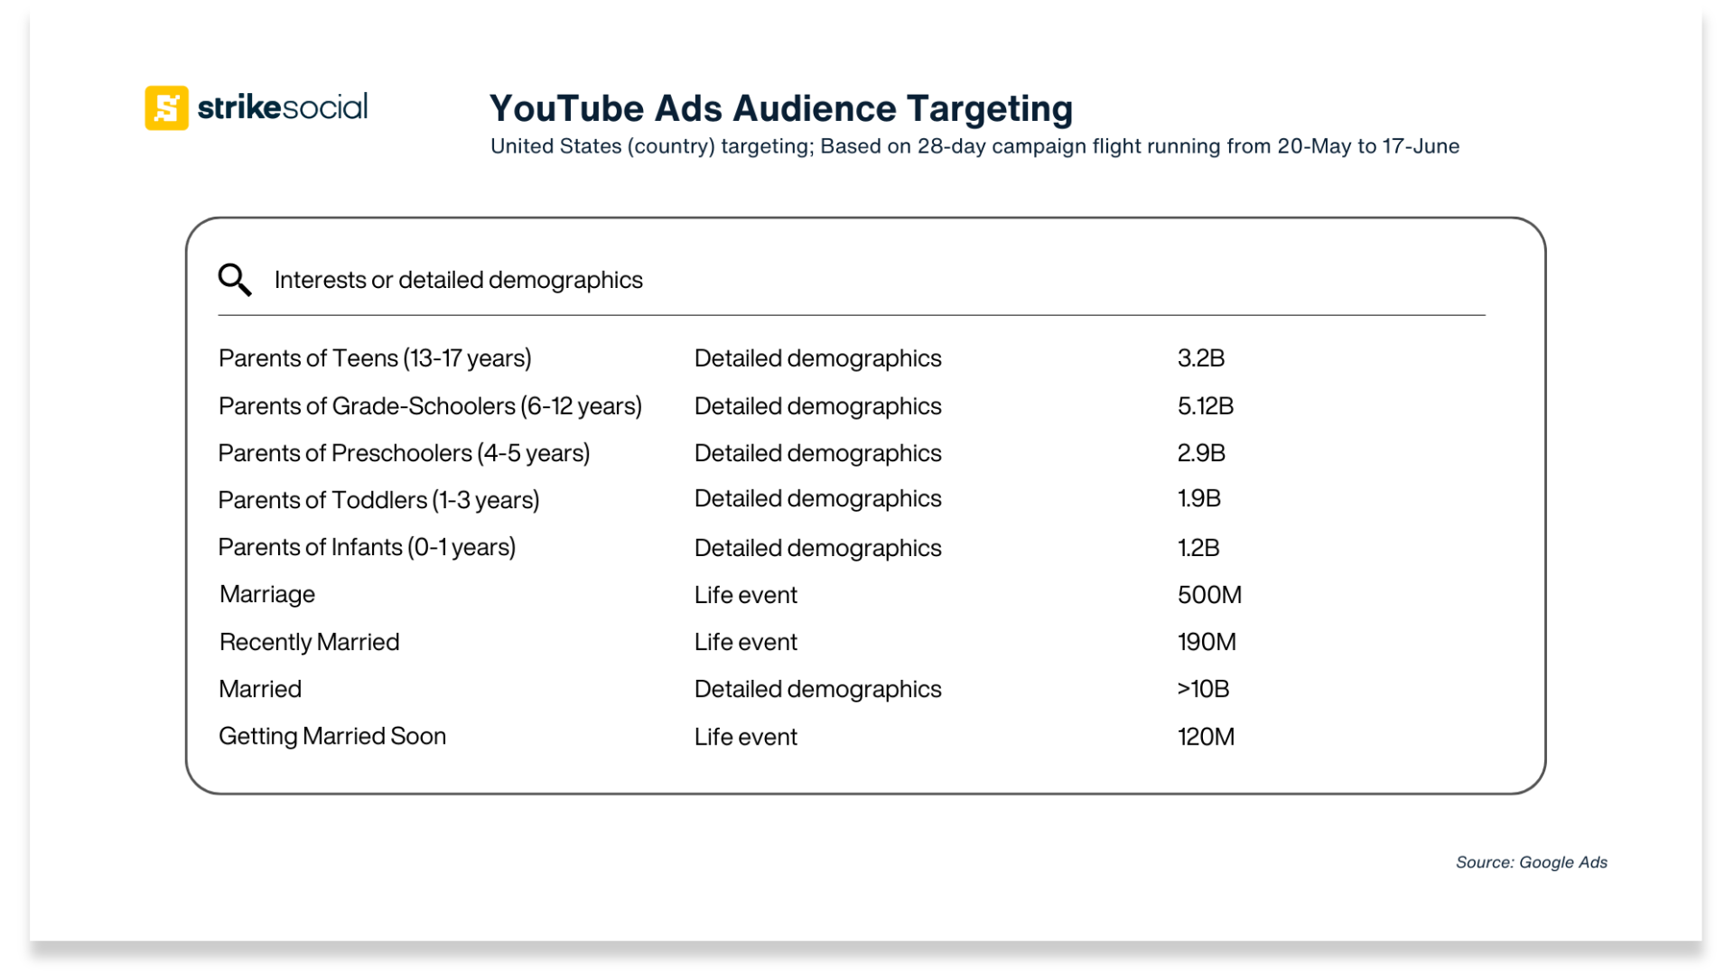Click the 120M reach value
The width and height of the screenshot is (1734, 975).
pyautogui.click(x=1206, y=737)
